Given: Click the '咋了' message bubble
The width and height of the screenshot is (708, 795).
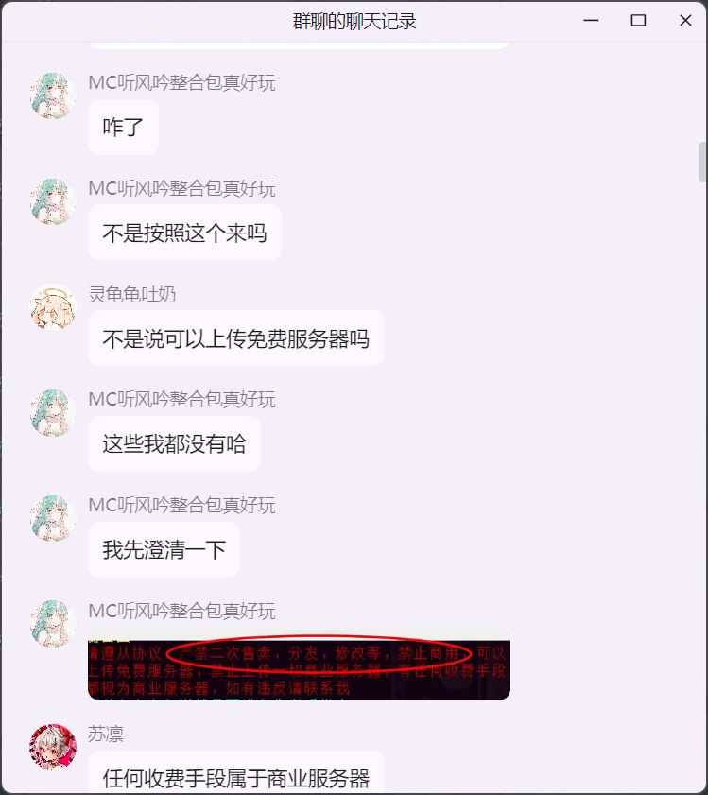Looking at the screenshot, I should point(123,128).
